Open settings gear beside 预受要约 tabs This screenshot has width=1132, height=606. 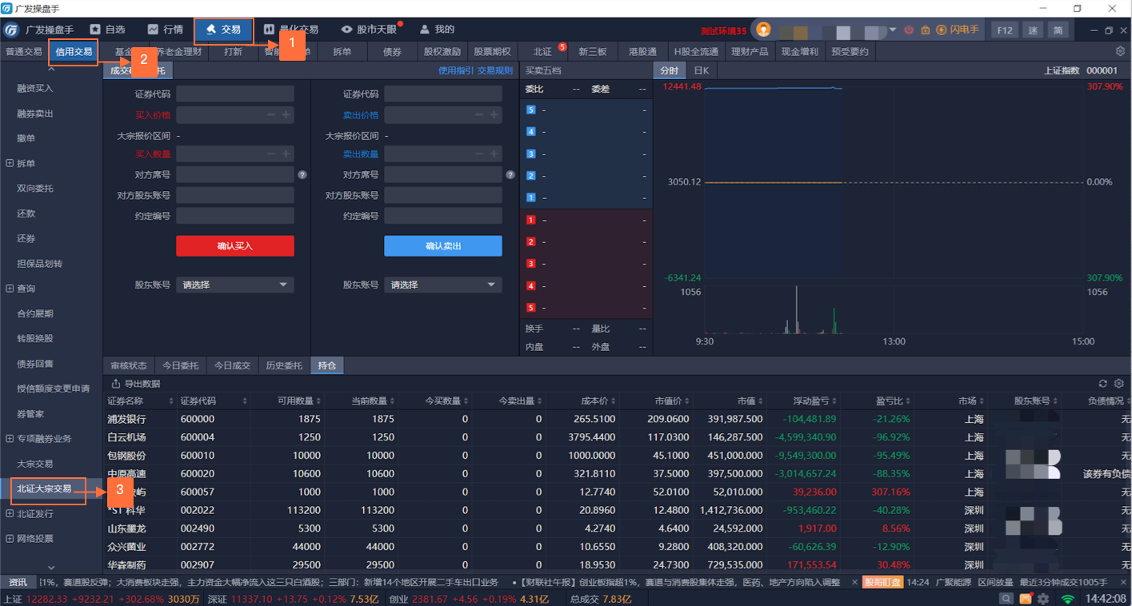pyautogui.click(x=1120, y=51)
